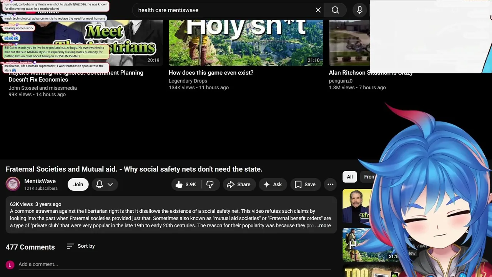Click the '63K views 3 years ago' text
Image resolution: width=492 pixels, height=277 pixels.
click(35, 204)
